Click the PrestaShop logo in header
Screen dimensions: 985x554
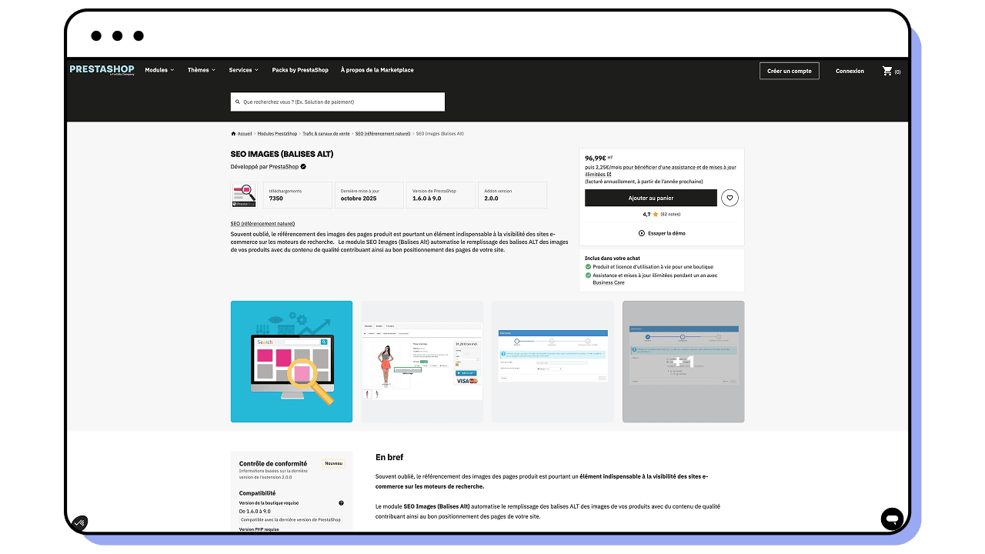(102, 70)
